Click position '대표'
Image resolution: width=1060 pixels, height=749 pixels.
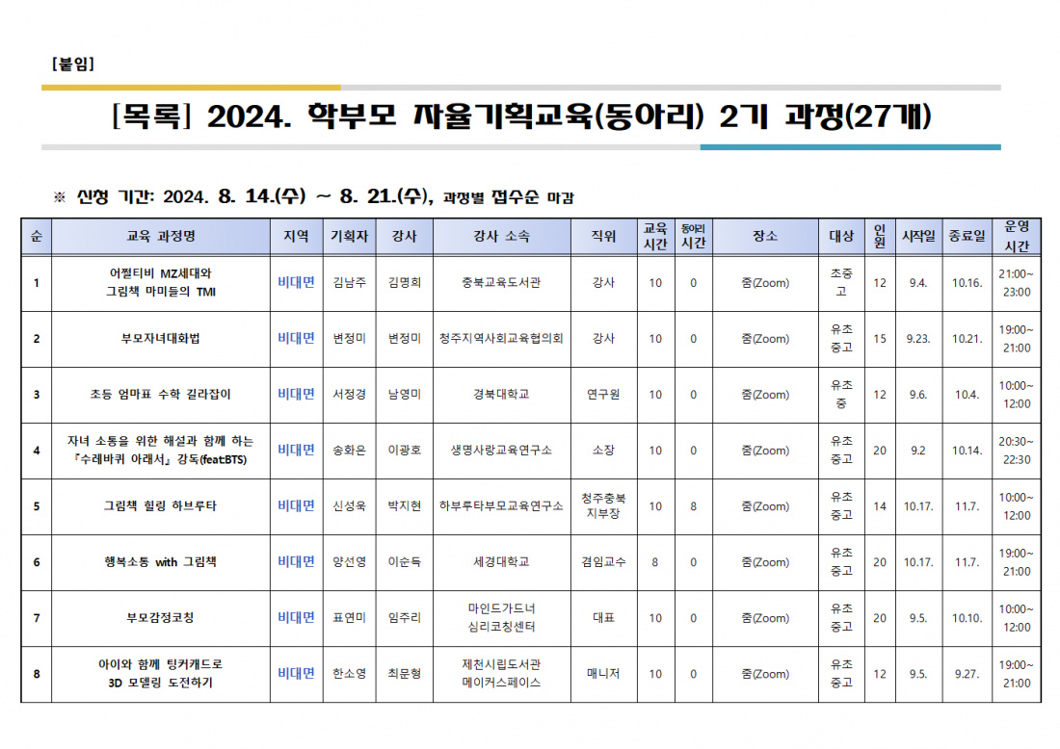point(603,618)
